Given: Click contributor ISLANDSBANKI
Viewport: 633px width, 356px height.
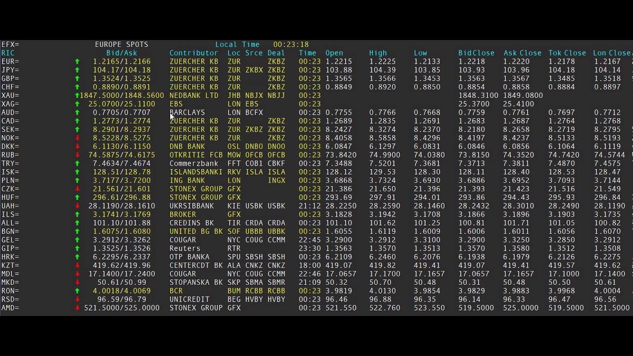Looking at the screenshot, I should coord(196,172).
